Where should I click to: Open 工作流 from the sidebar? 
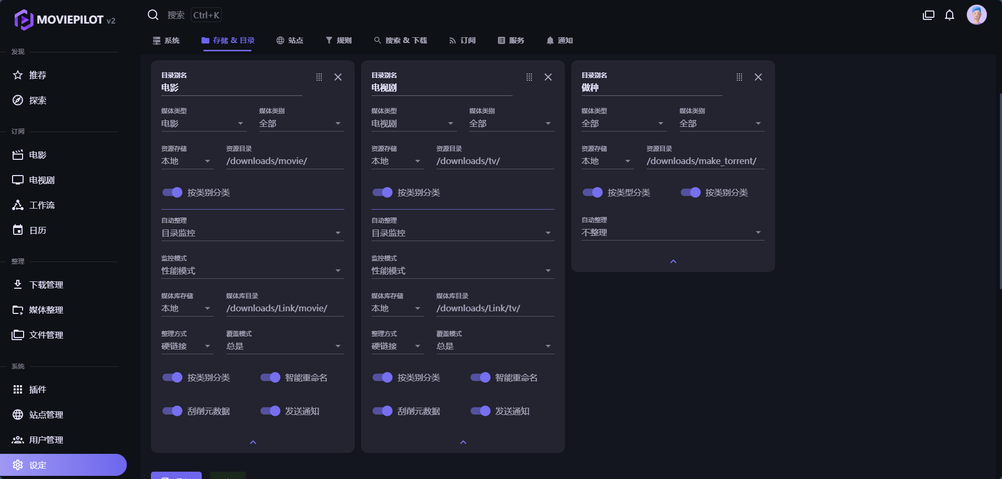tap(41, 205)
